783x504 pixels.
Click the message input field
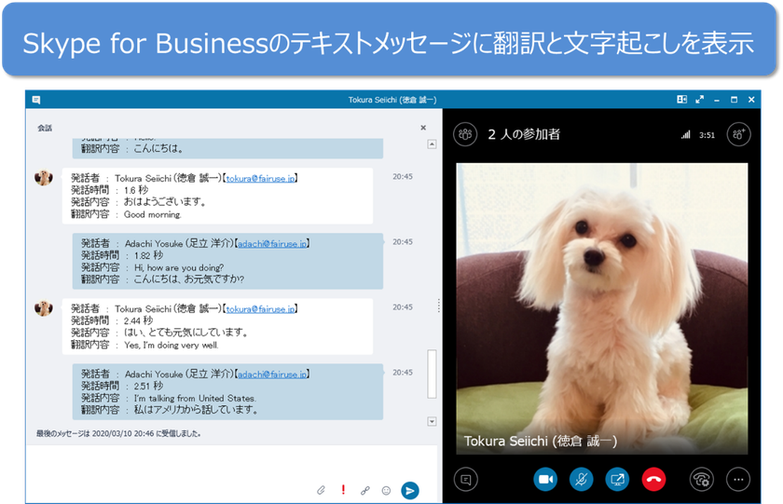[231, 464]
